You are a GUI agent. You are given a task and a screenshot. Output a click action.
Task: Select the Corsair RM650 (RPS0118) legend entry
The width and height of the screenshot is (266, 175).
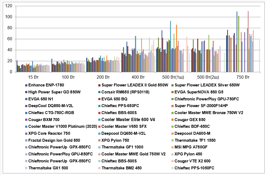[124, 92]
